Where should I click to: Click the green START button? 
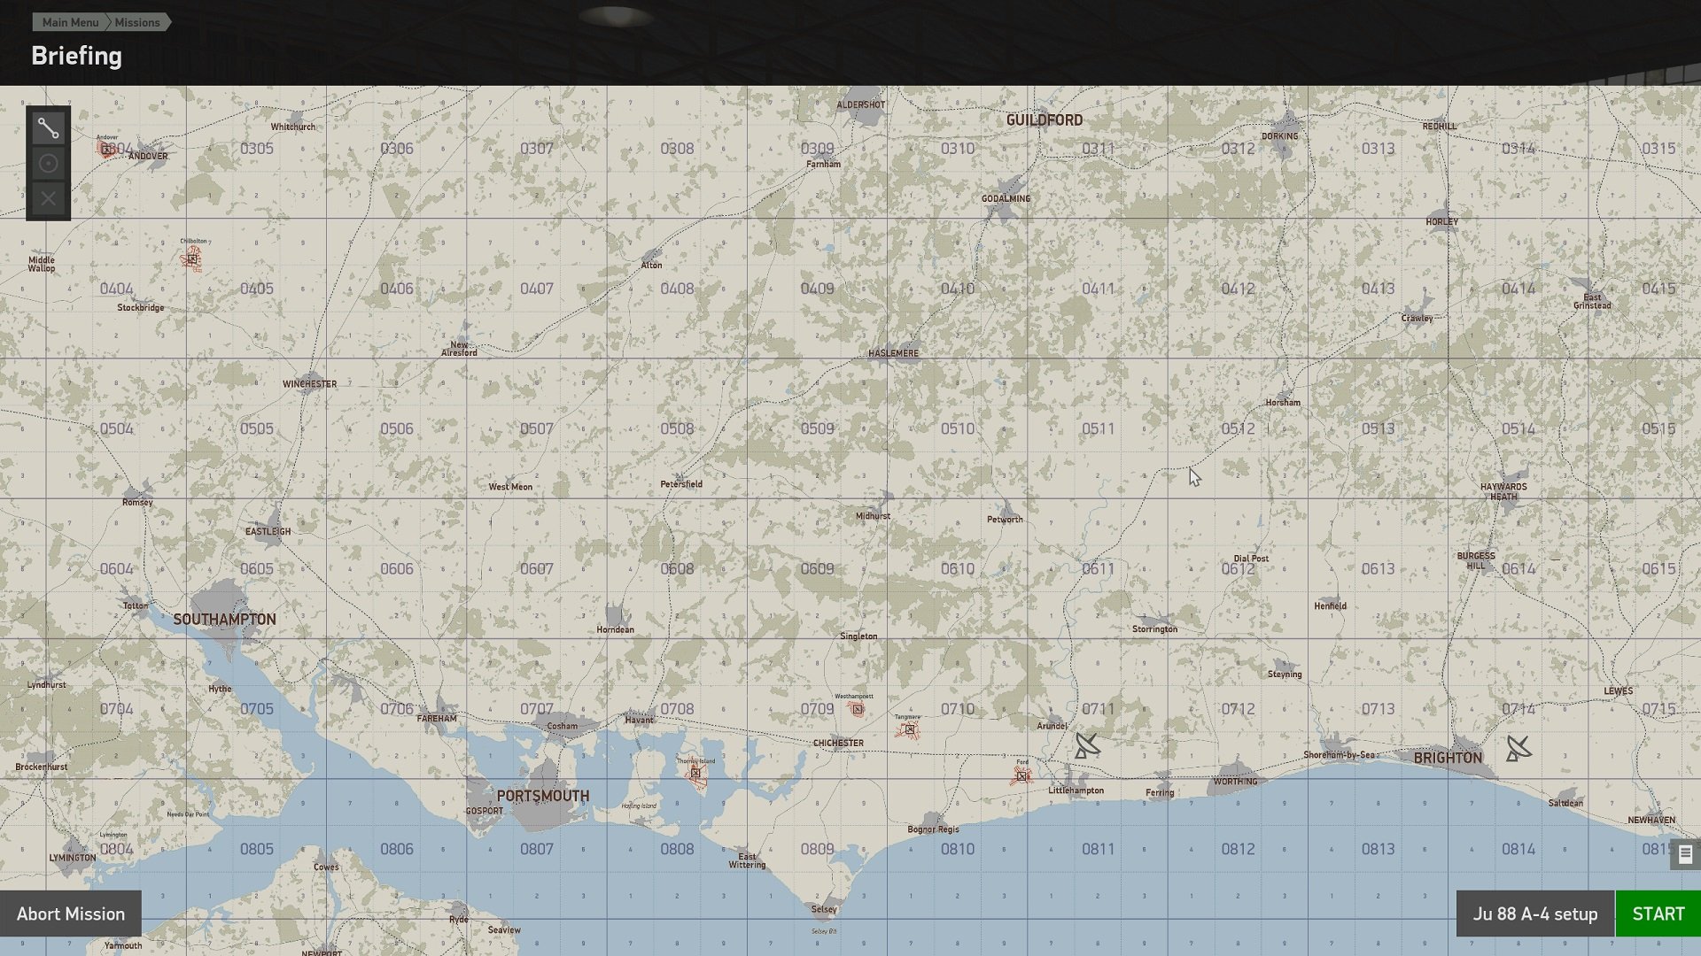(x=1658, y=914)
